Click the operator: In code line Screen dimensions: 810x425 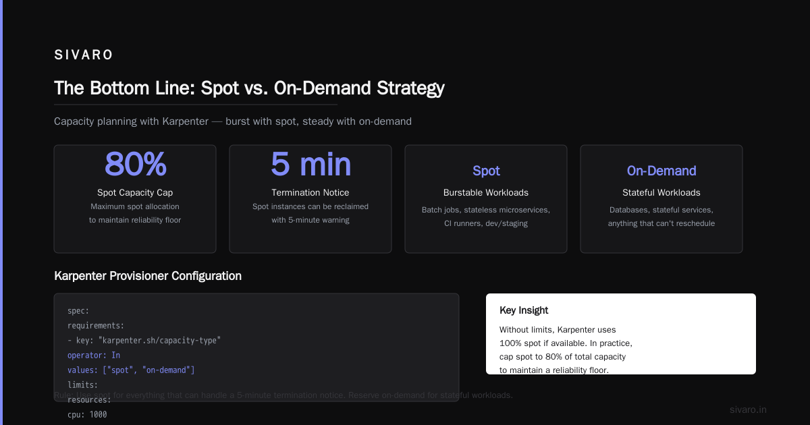[x=94, y=356]
